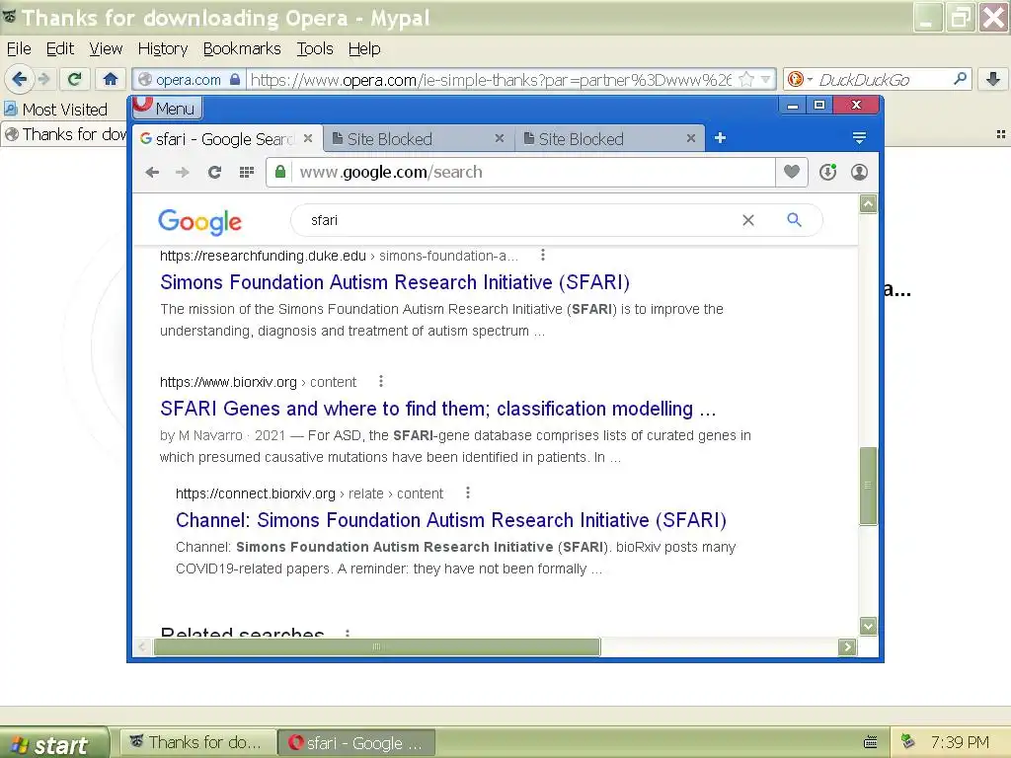Screen dimensions: 1011x758
Task: Click network icon beside taskbar clock
Action: (908, 742)
